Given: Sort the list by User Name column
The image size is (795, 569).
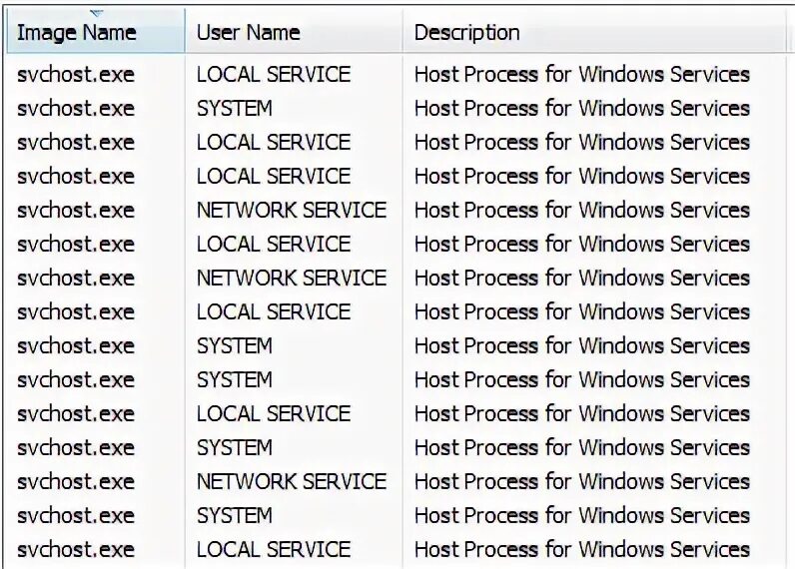Looking at the screenshot, I should 247,32.
